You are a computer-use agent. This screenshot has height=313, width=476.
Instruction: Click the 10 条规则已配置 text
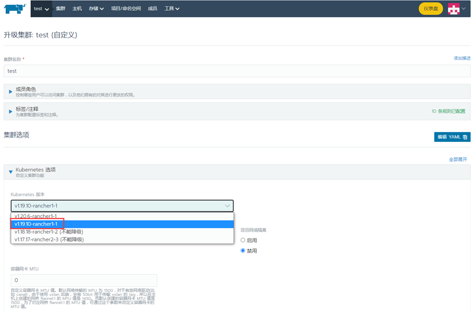[448, 111]
